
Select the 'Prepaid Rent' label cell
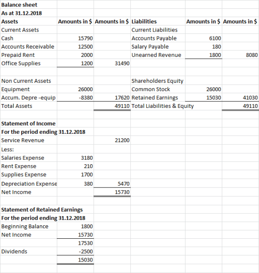(18, 55)
